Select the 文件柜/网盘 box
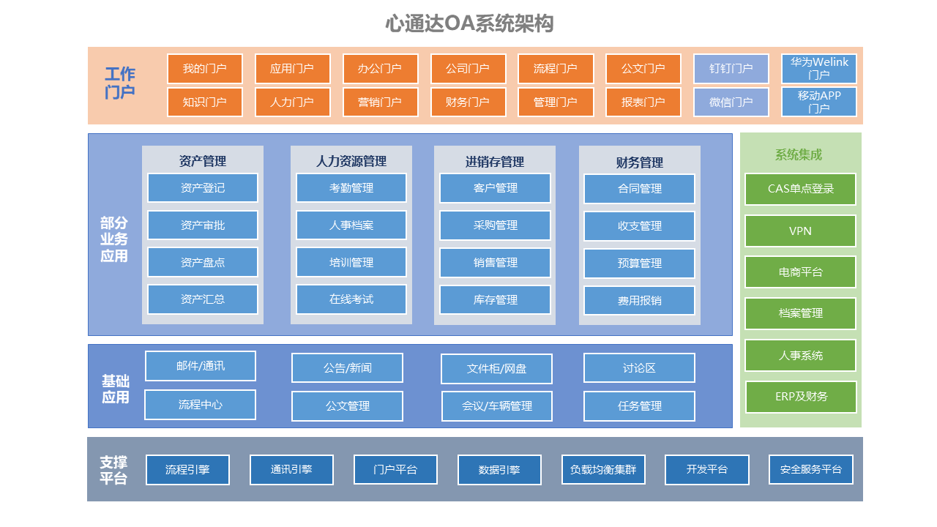Image resolution: width=937 pixels, height=527 pixels. pyautogui.click(x=497, y=369)
